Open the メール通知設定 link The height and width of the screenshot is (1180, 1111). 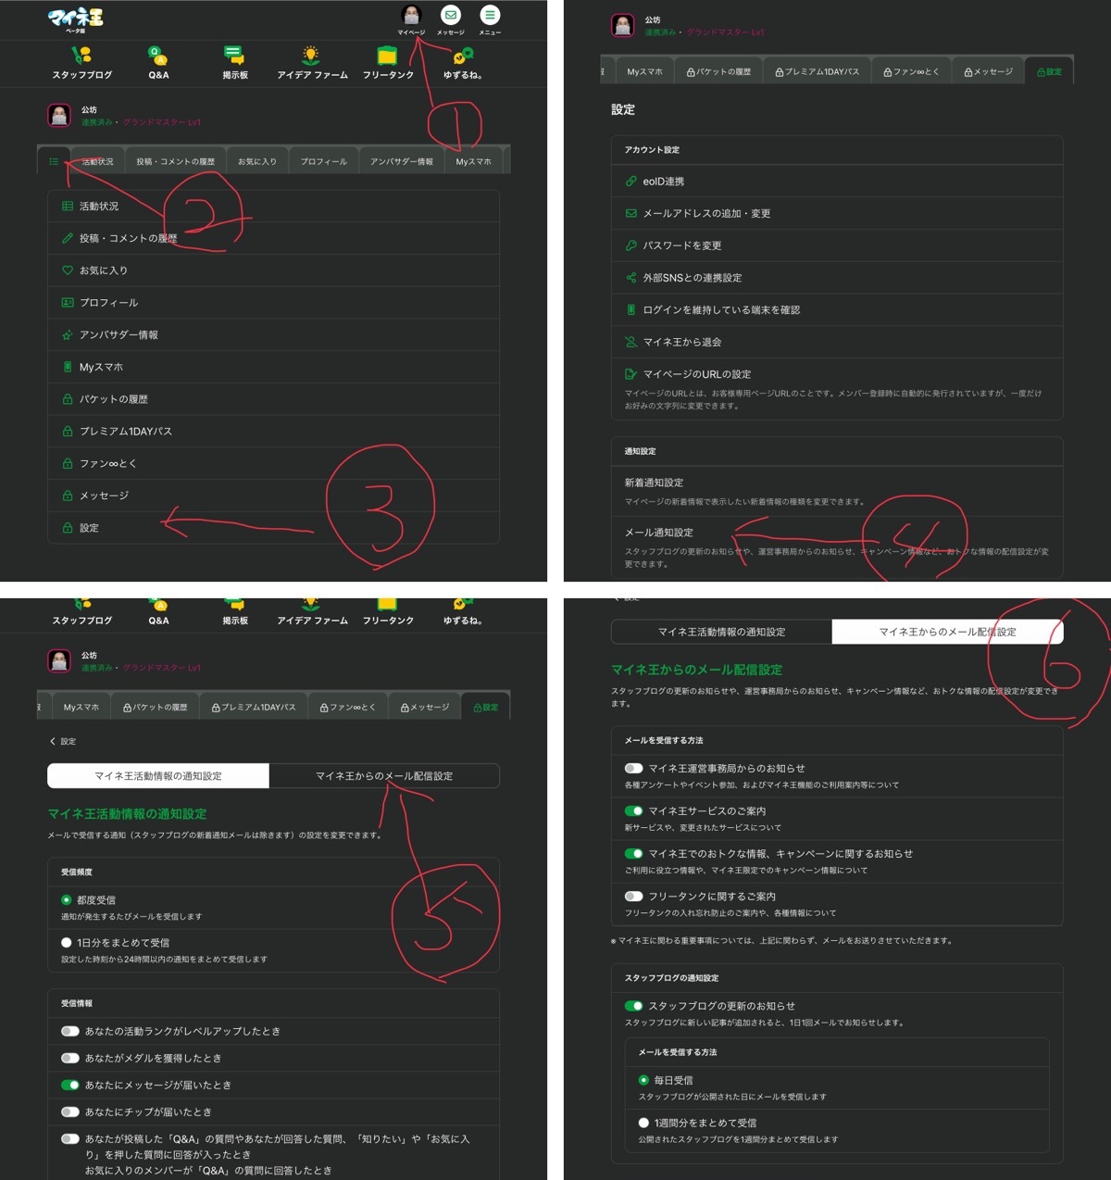point(658,533)
